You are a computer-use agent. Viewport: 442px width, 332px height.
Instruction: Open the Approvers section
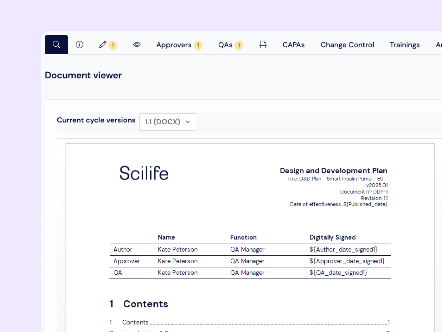tap(174, 45)
